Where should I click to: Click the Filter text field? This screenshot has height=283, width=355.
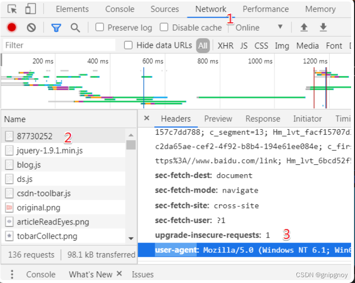tap(59, 45)
